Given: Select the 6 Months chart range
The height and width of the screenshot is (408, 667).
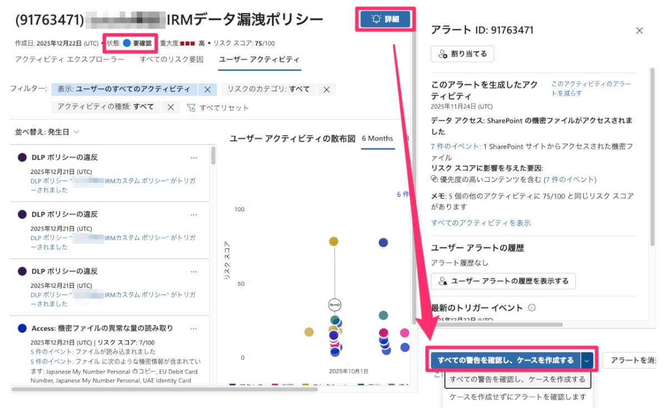Looking at the screenshot, I should pyautogui.click(x=377, y=138).
